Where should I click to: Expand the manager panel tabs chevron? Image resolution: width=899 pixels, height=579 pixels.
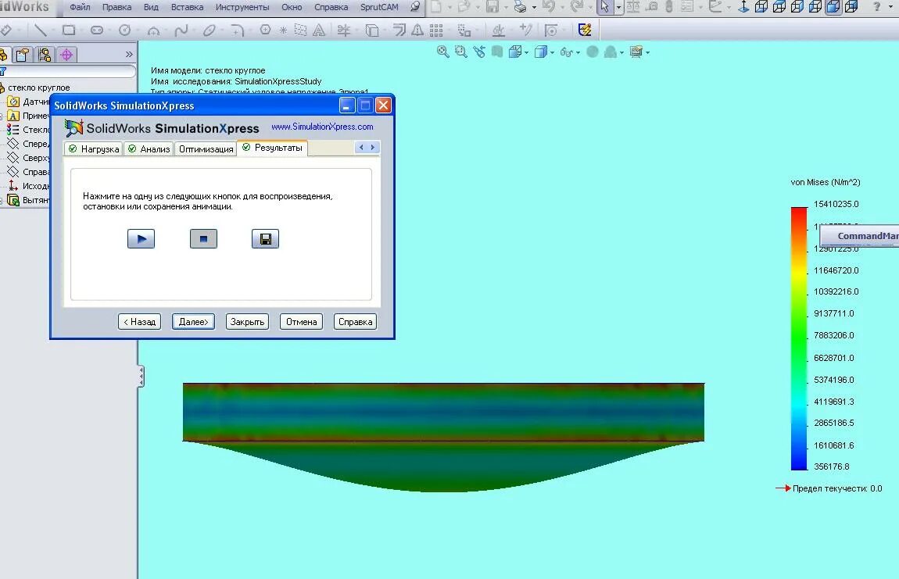pyautogui.click(x=129, y=55)
